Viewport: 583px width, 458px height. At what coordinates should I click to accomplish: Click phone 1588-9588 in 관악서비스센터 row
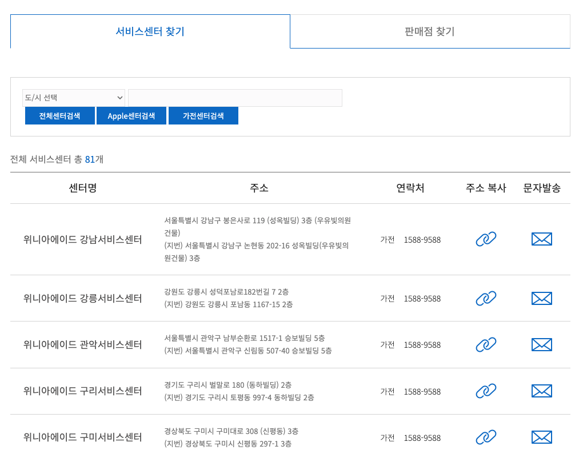tap(422, 345)
